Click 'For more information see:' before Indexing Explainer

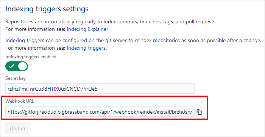[35, 29]
